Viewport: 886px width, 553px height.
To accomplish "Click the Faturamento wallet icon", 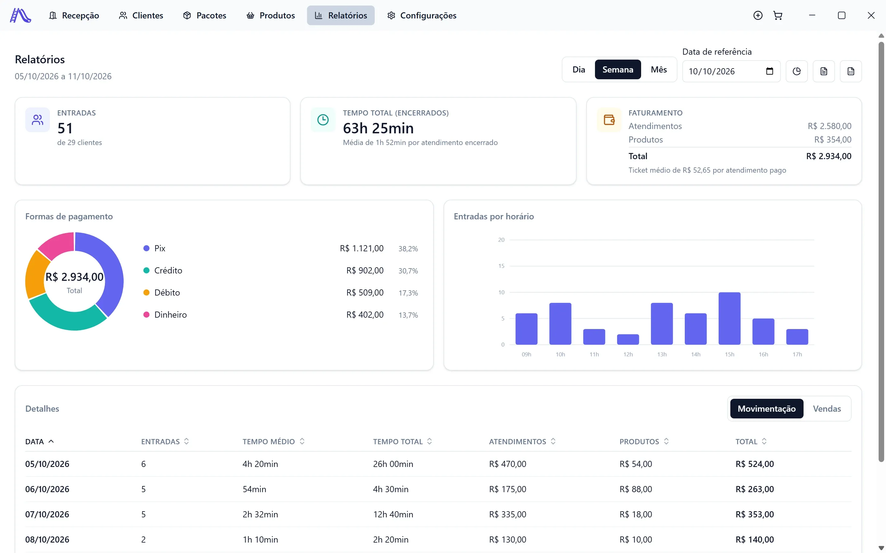I will (x=609, y=120).
